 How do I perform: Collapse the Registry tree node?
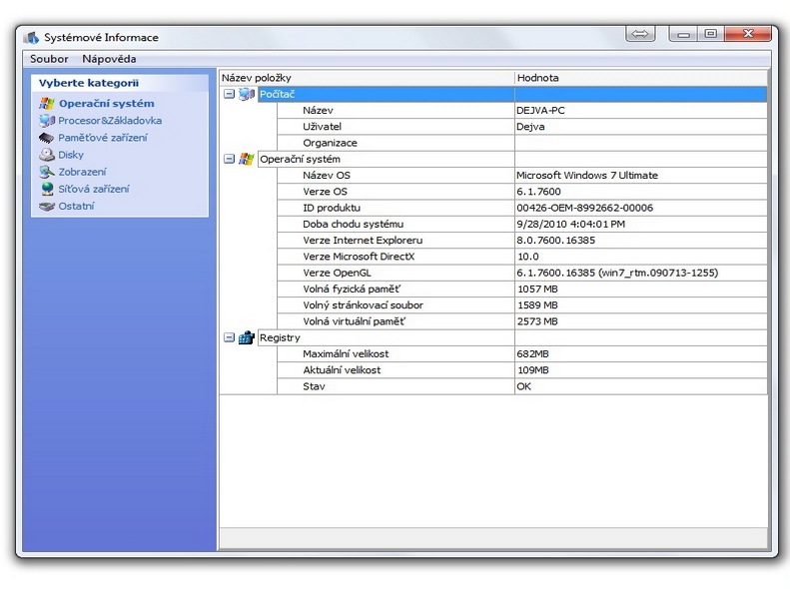pos(230,337)
